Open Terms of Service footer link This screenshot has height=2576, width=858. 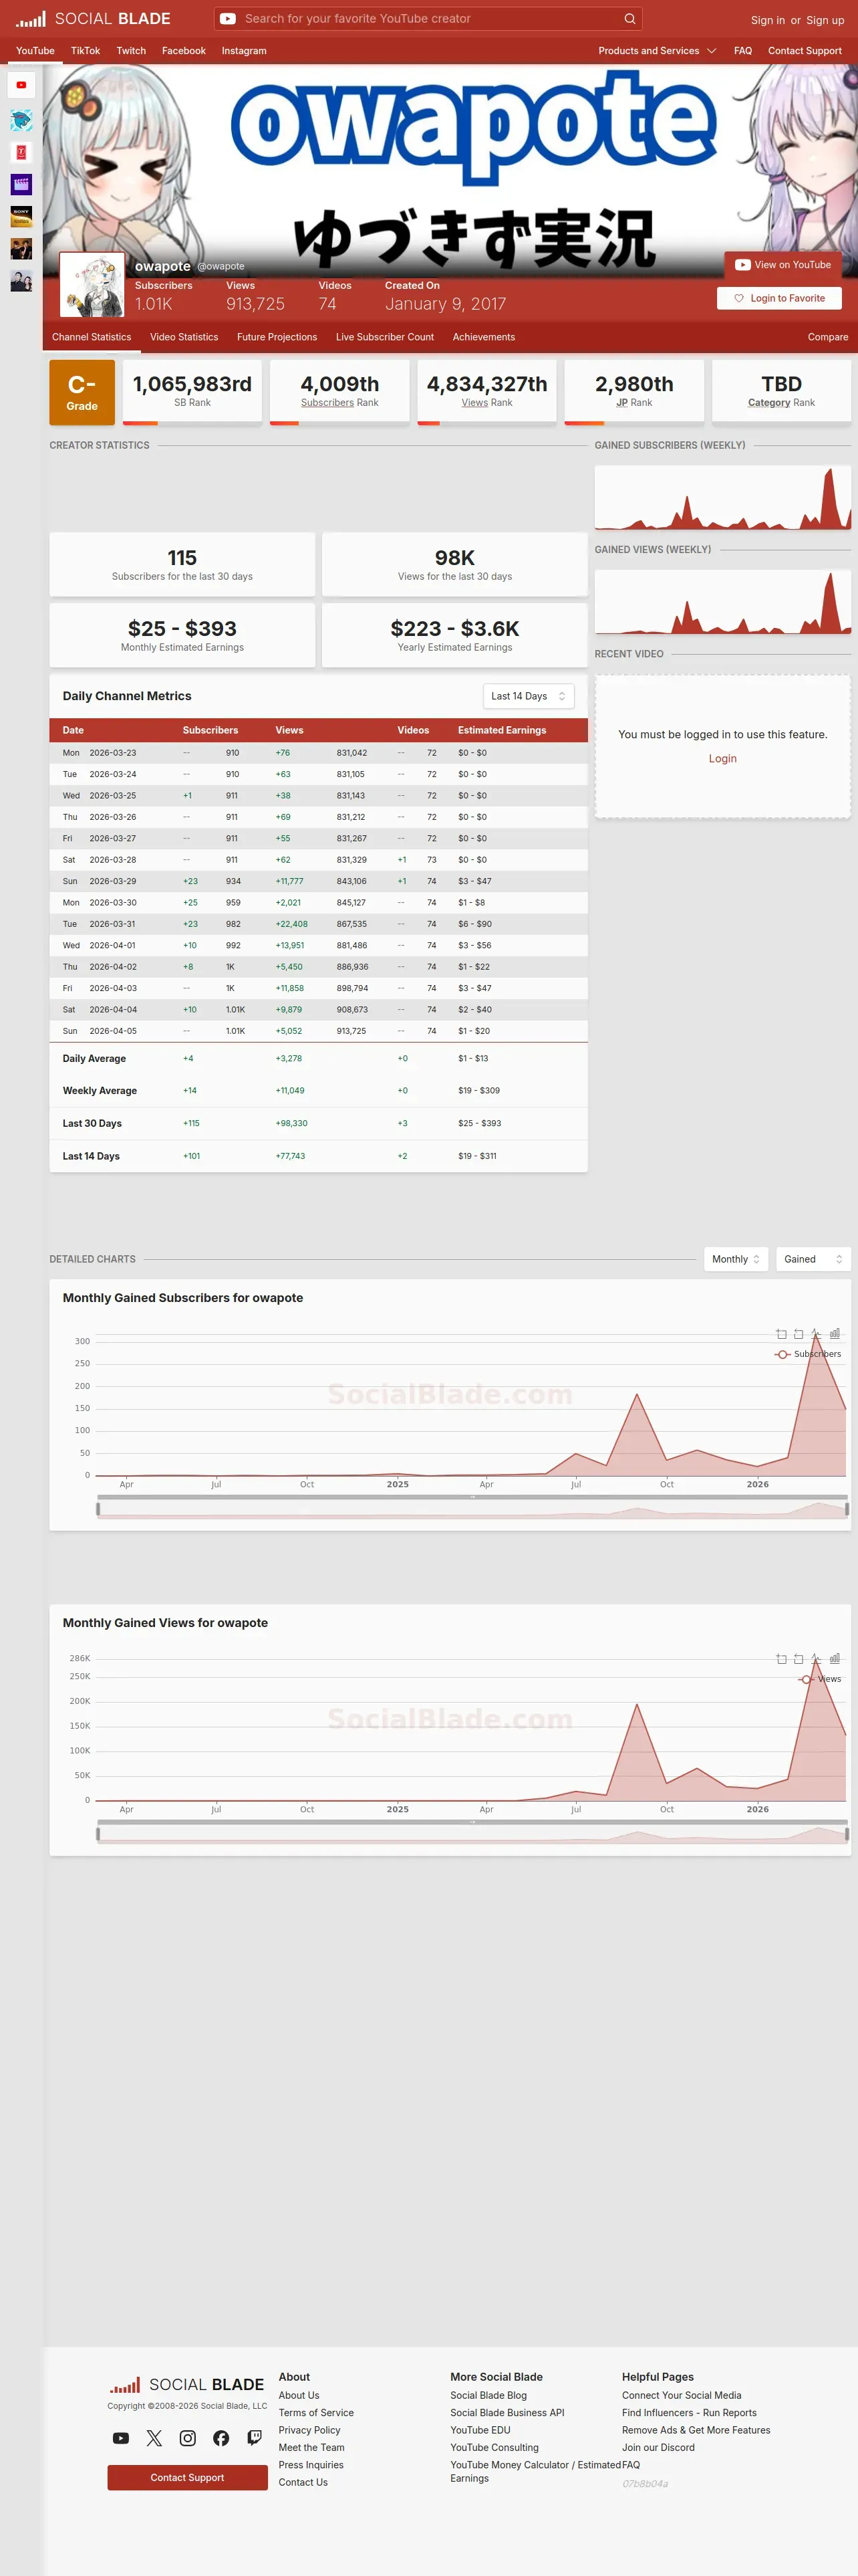(x=315, y=2413)
